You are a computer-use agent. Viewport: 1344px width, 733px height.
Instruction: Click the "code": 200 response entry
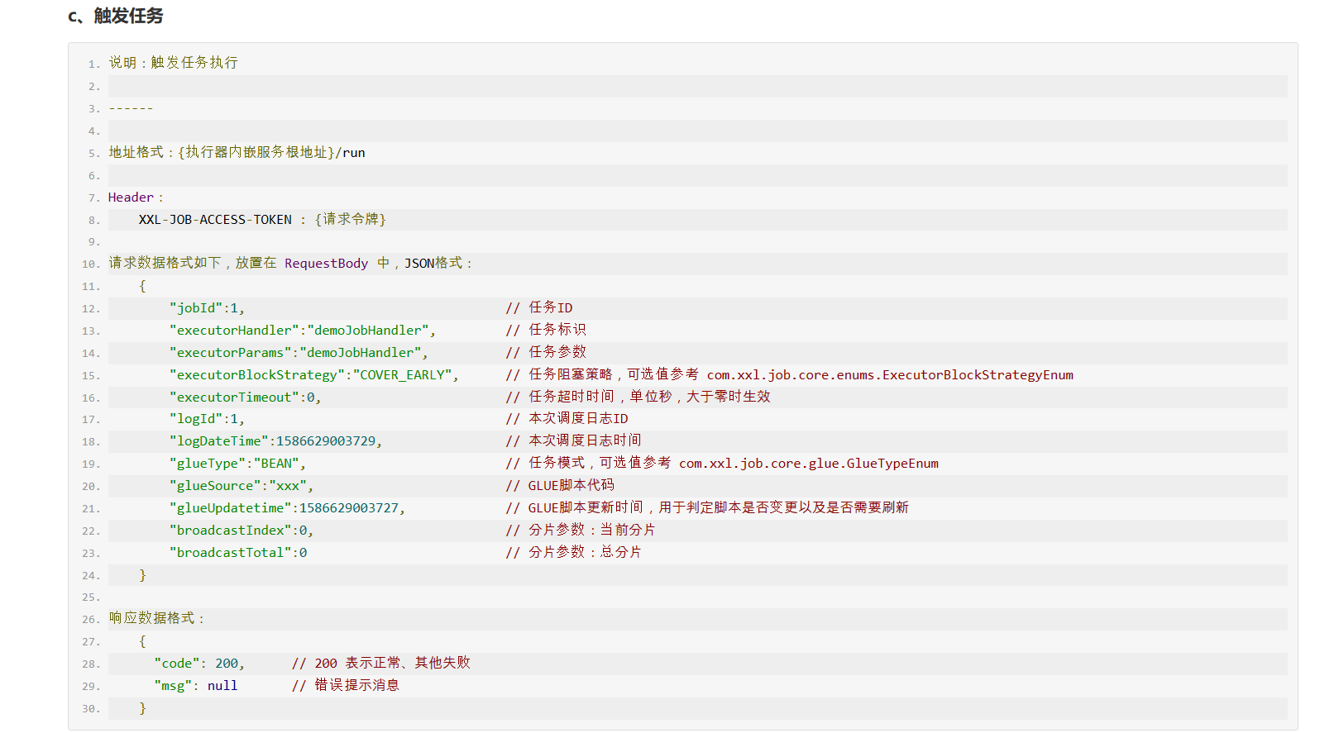[x=199, y=664]
